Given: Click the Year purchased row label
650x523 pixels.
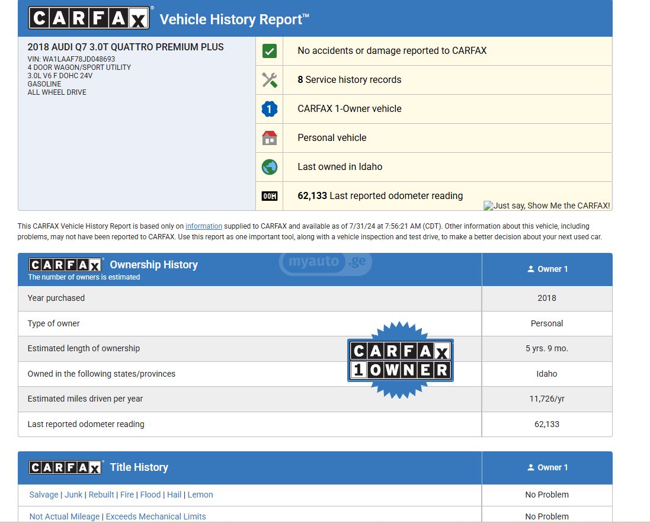Looking at the screenshot, I should (x=56, y=299).
